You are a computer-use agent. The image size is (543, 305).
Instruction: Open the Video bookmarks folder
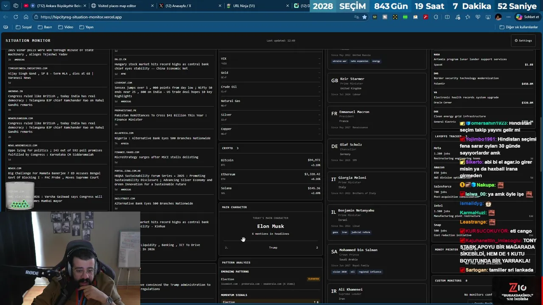point(66,27)
